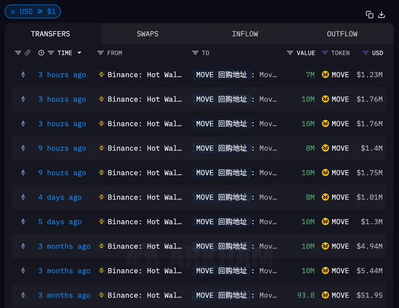Open the USD column filter

coord(366,53)
